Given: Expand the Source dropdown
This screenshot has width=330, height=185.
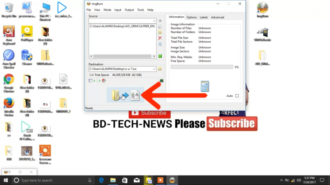Looking at the screenshot, I should point(154,21).
